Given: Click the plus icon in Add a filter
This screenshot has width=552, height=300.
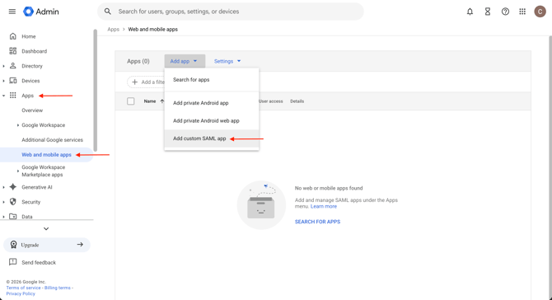Looking at the screenshot, I should (x=134, y=82).
